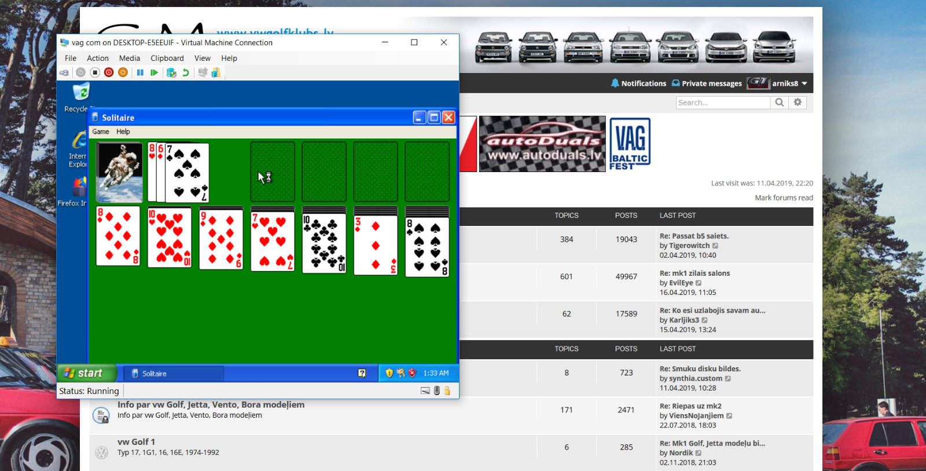This screenshot has height=471, width=926.
Task: Click the Enhanced Session toolbar icon
Action: click(x=203, y=72)
